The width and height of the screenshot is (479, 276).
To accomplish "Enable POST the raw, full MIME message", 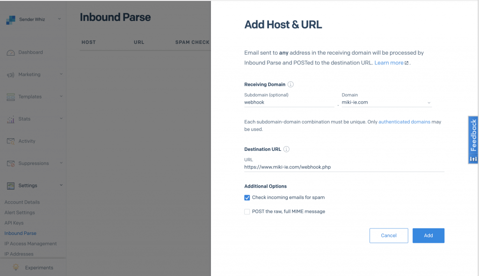I will pos(247,212).
